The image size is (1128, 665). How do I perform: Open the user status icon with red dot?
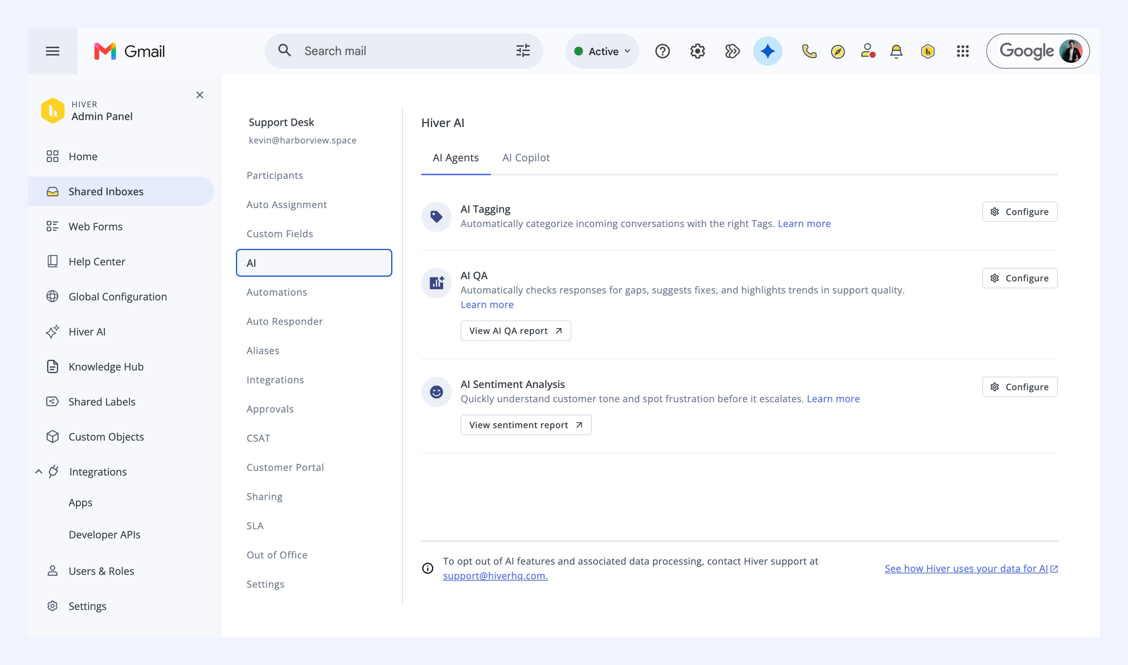868,51
